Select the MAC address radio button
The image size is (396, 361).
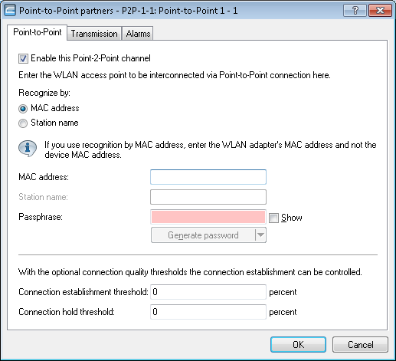[23, 109]
